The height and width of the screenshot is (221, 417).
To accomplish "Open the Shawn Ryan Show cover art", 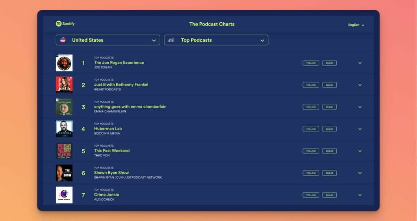I will click(x=64, y=173).
